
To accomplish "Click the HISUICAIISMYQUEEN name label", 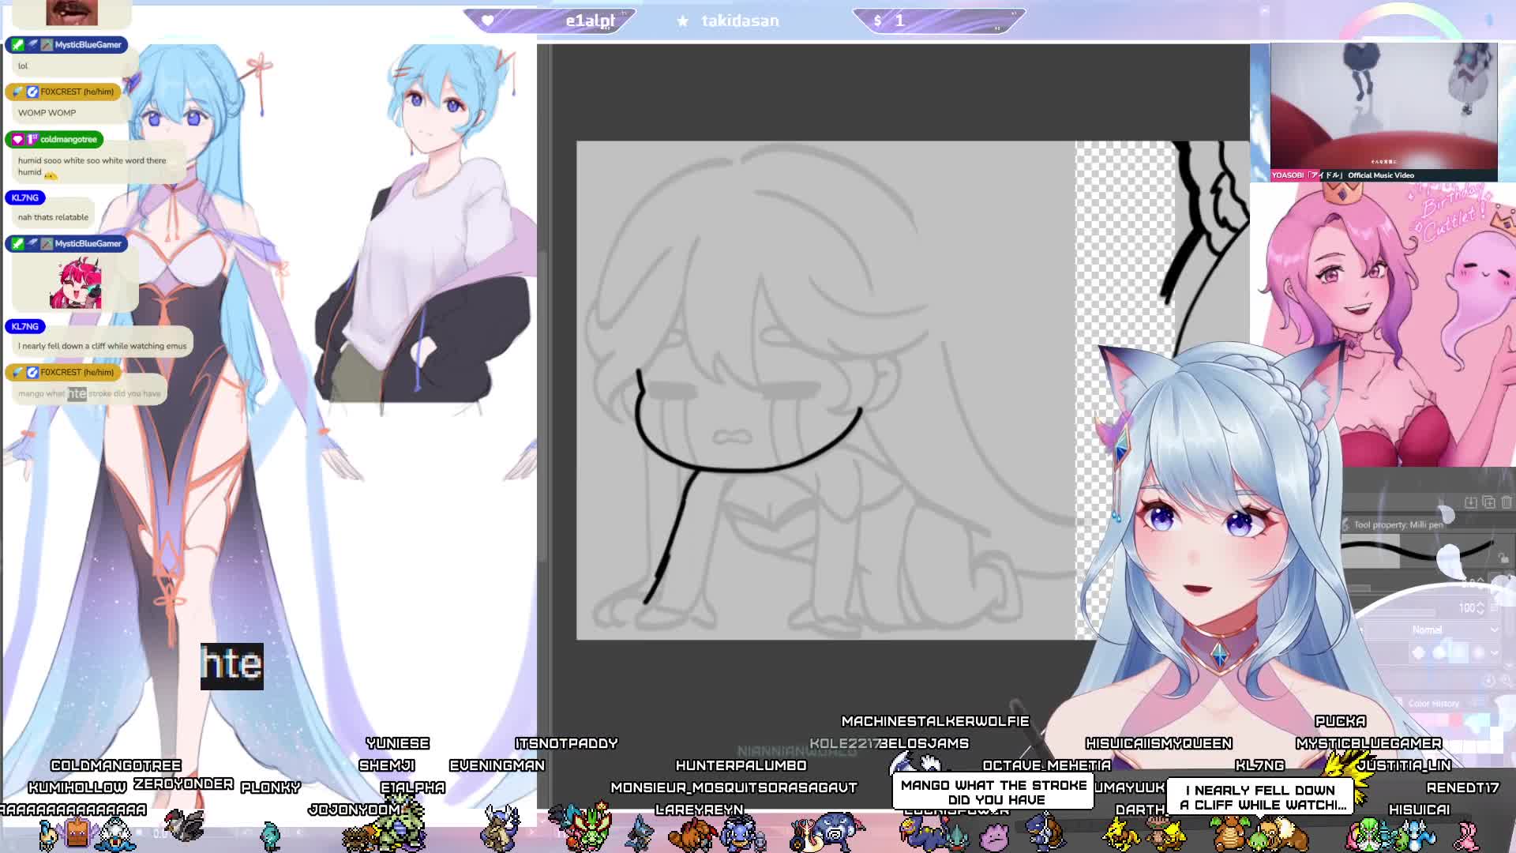I will click(x=1158, y=743).
